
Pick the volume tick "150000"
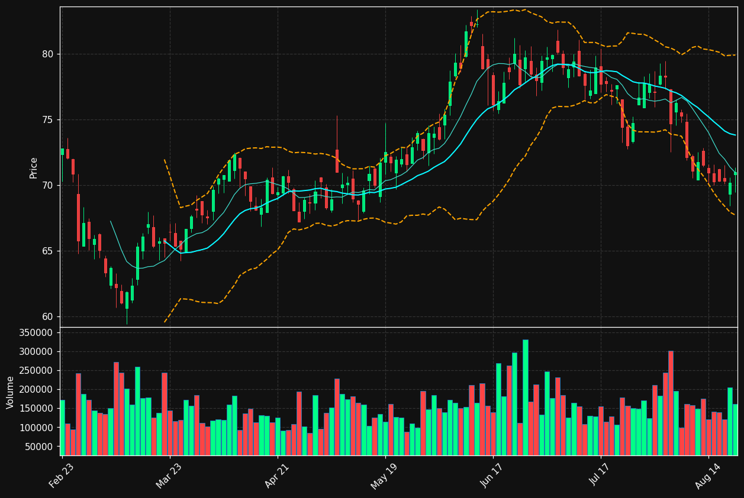click(x=37, y=409)
